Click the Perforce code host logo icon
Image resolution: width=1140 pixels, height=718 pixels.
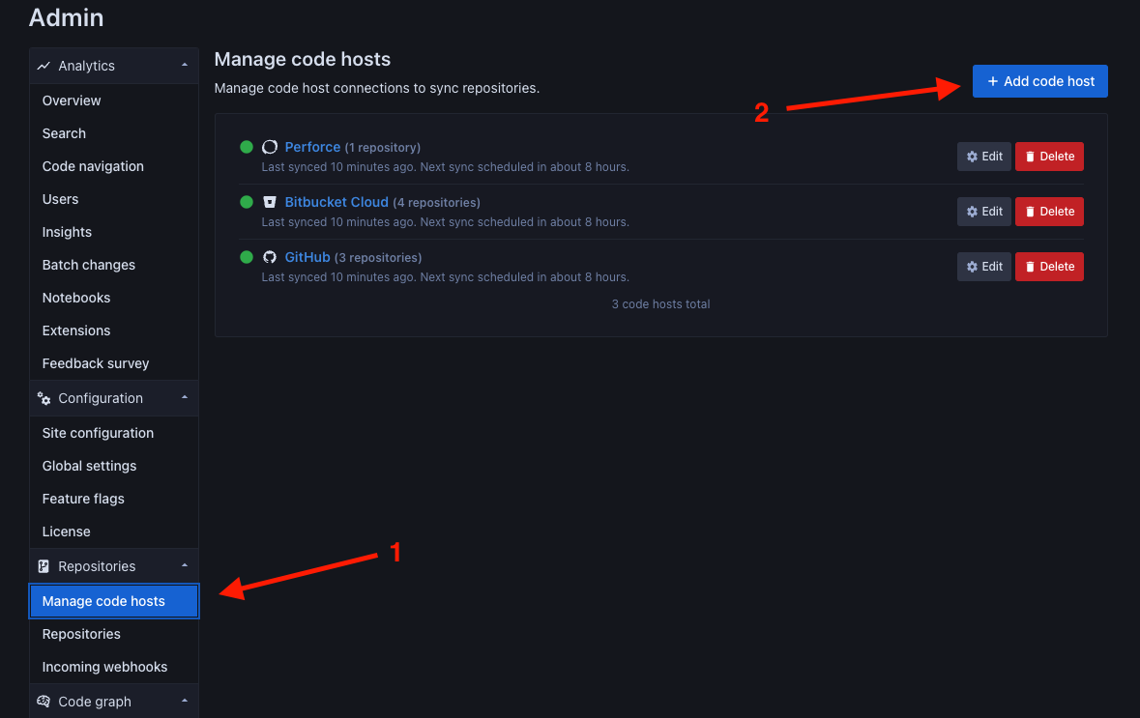270,147
